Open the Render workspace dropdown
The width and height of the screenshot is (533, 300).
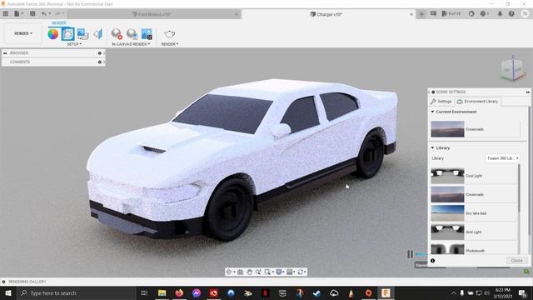pos(23,33)
